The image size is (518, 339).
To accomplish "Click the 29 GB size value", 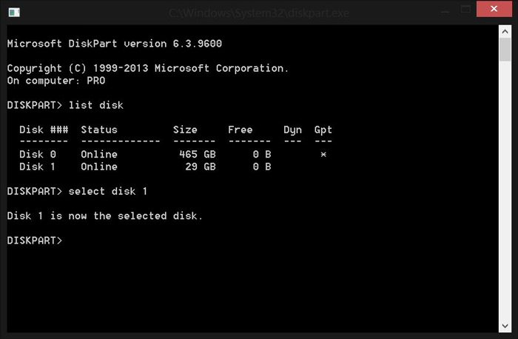I will click(x=200, y=167).
